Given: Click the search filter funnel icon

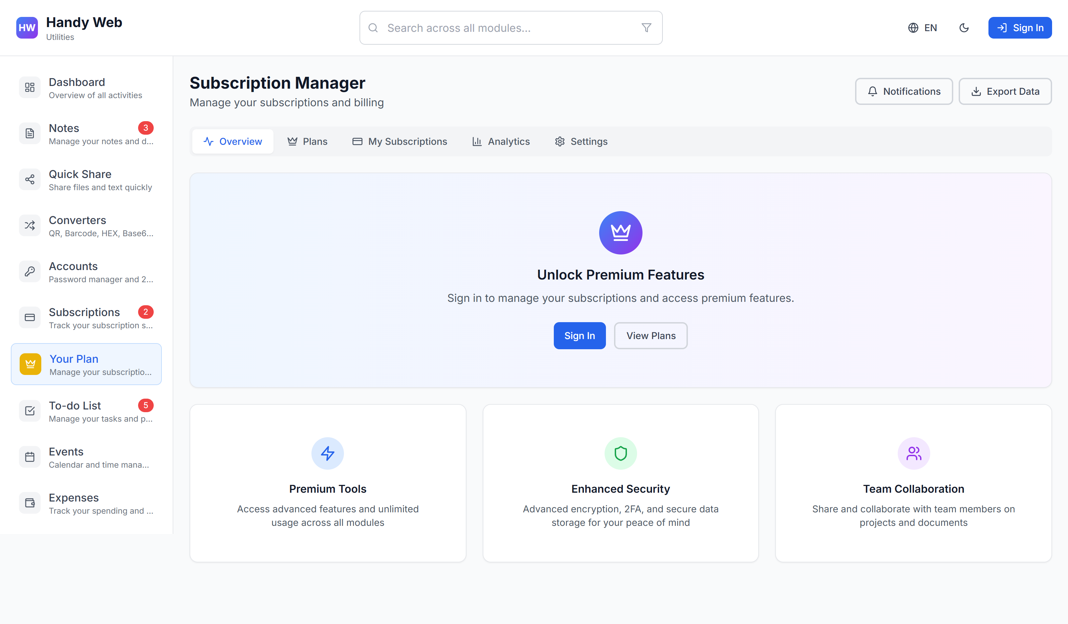Looking at the screenshot, I should pyautogui.click(x=646, y=27).
